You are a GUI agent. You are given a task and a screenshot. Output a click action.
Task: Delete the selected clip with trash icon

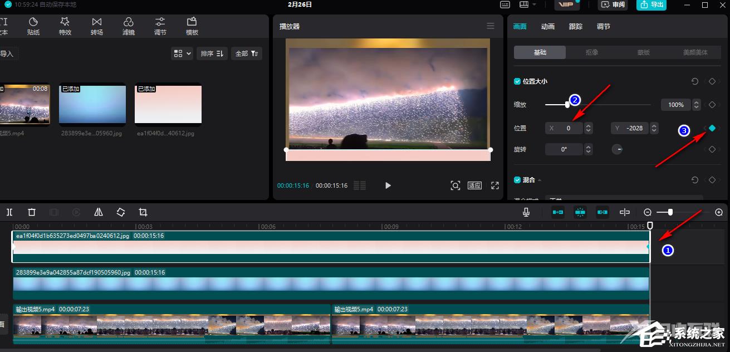pos(32,212)
